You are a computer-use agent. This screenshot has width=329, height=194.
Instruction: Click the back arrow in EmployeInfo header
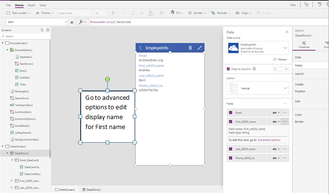tap(140, 48)
